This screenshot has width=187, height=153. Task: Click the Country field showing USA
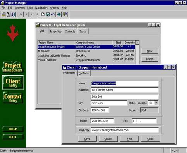click(x=149, y=110)
